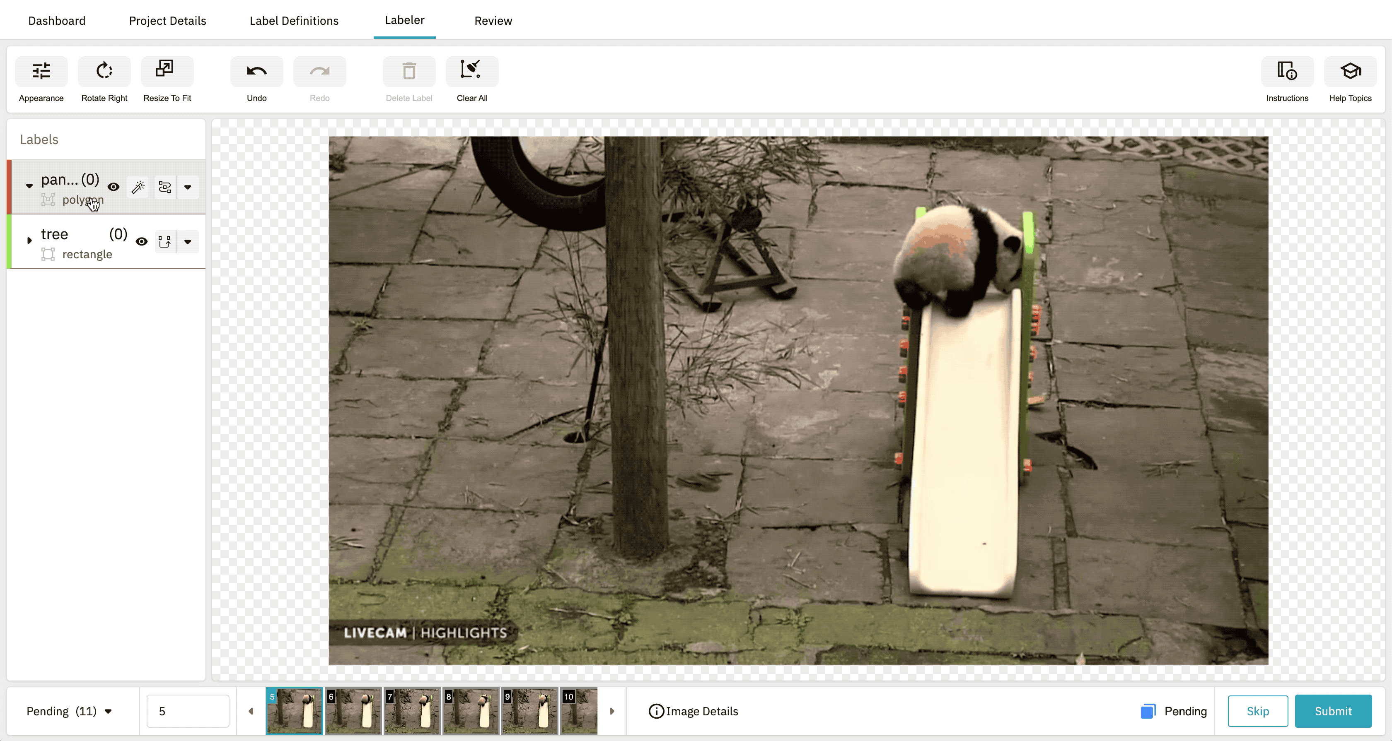Click the Redo arrow icon
Screen dimensions: 1392x741
(x=319, y=71)
